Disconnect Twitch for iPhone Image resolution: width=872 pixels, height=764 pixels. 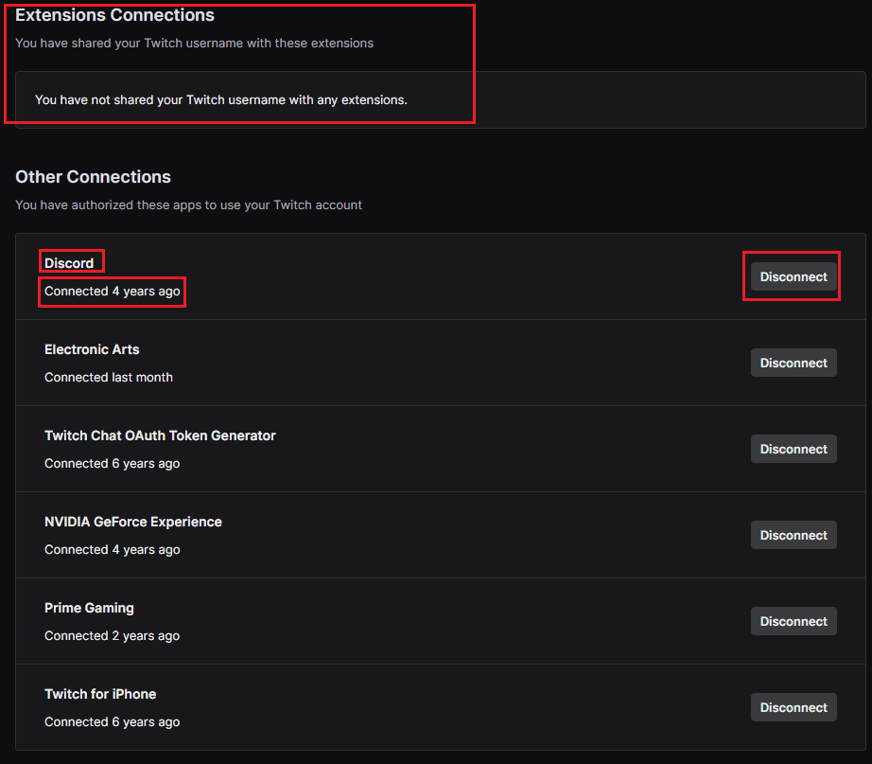pos(794,707)
